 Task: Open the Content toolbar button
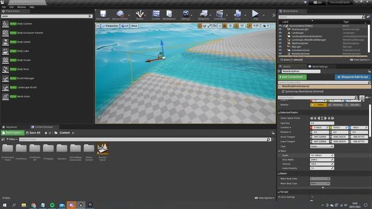point(156,15)
